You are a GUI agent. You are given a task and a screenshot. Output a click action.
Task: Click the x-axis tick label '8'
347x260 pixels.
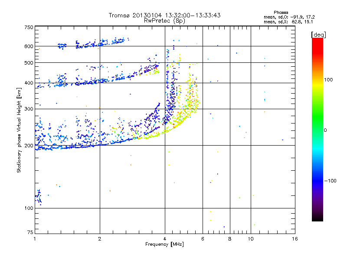230,239
